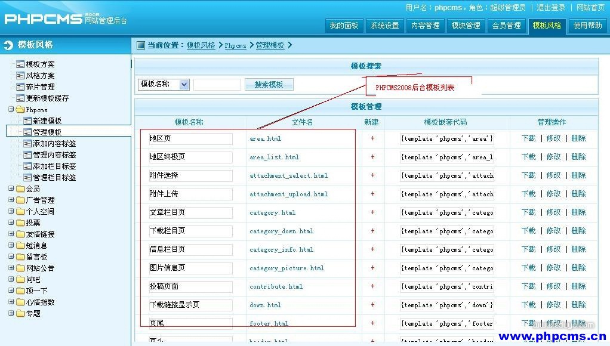Expand the 留言板 tree node
This screenshot has height=346, width=610.
11,256
